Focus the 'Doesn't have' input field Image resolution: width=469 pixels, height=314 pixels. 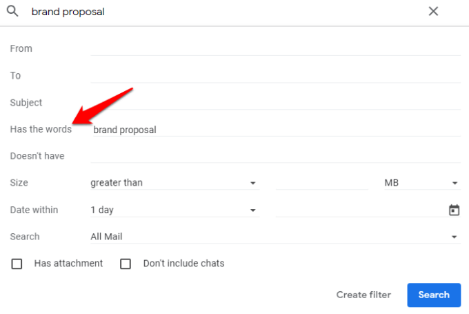point(275,156)
